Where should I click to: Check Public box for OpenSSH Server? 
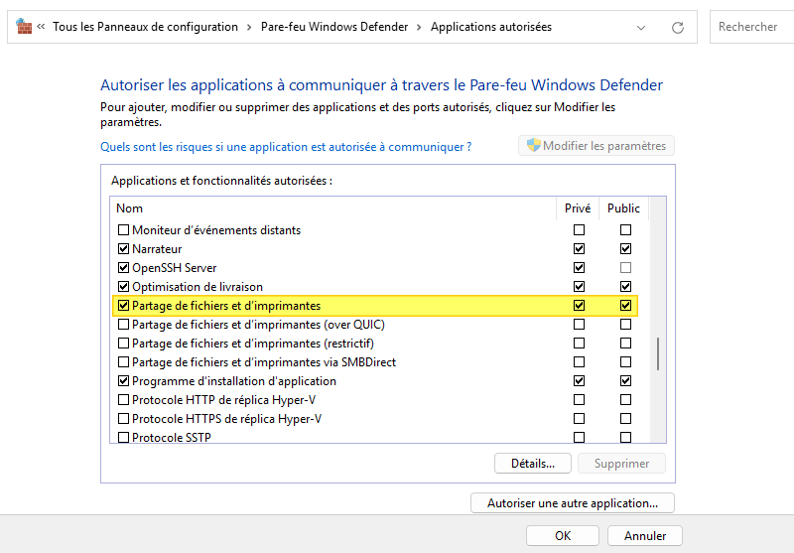625,268
